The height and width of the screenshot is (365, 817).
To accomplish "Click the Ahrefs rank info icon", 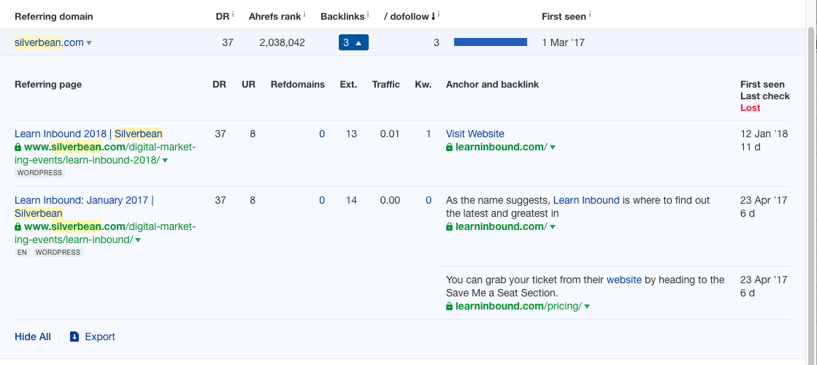I will click(304, 15).
